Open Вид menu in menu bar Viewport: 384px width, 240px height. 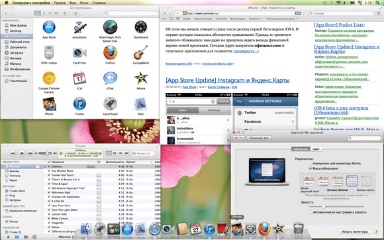(x=72, y=3)
